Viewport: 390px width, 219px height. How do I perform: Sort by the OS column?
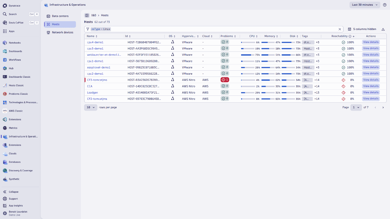click(172, 36)
